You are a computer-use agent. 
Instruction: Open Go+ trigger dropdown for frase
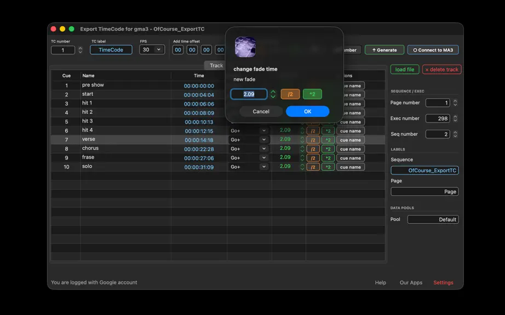pos(249,158)
